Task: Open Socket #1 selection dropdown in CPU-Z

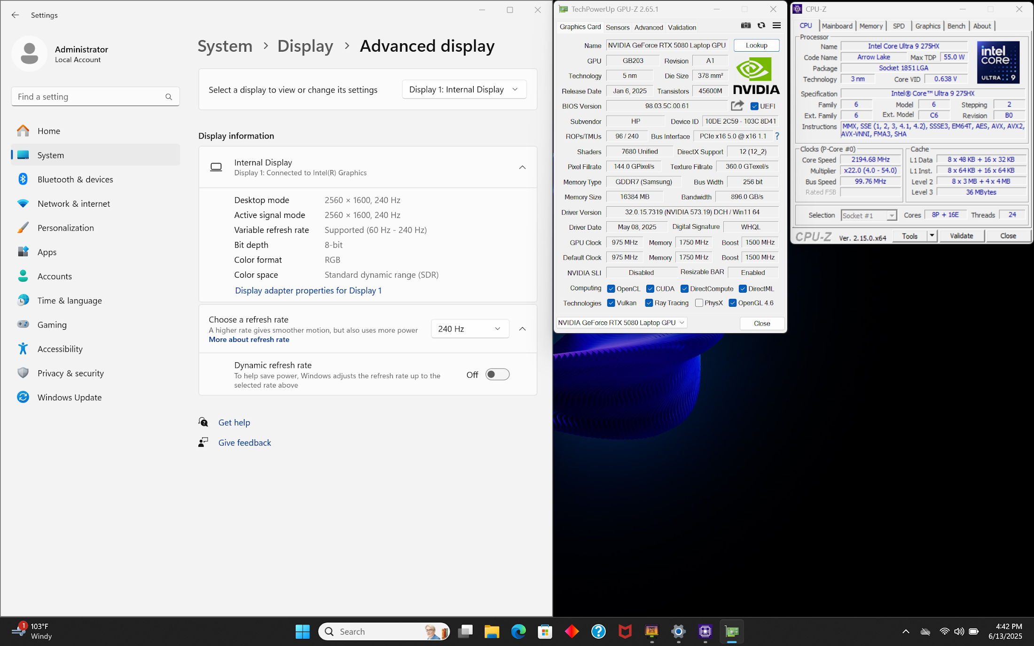Action: point(869,215)
